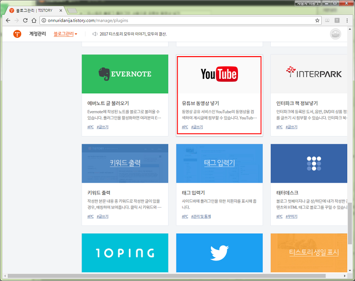This screenshot has width=355, height=281.
Task: Click the orange Tistory logo
Action: (17, 34)
